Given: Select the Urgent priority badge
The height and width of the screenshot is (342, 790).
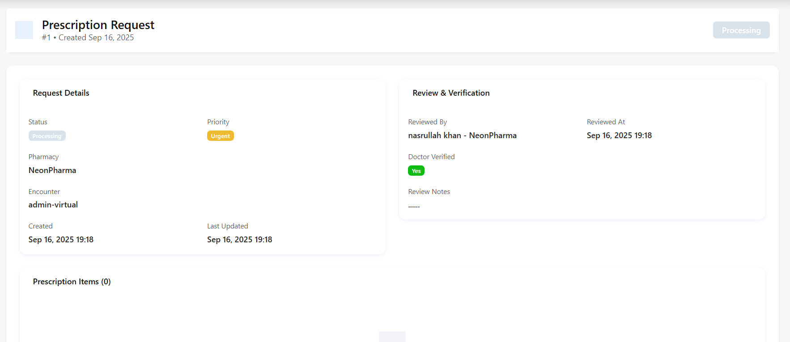Looking at the screenshot, I should 220,136.
